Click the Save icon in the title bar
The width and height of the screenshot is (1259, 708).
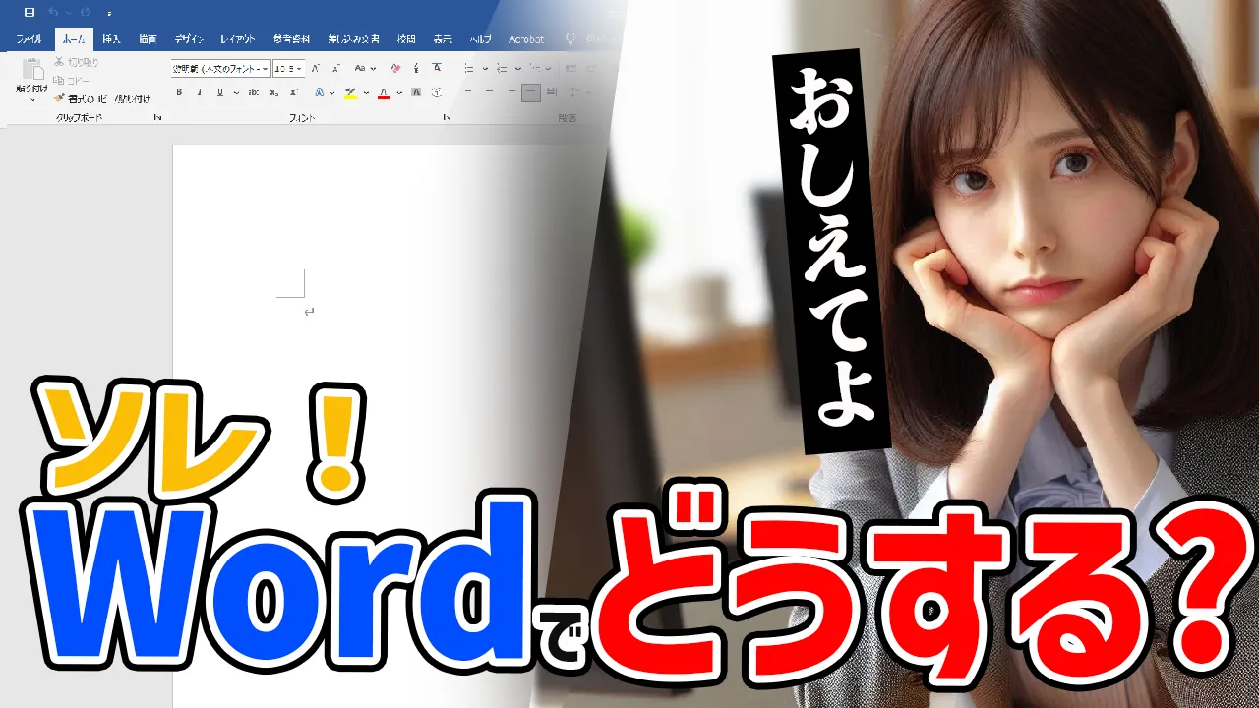point(29,13)
